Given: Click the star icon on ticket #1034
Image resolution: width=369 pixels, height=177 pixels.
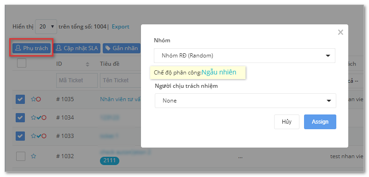Looking at the screenshot, I should coord(33,118).
